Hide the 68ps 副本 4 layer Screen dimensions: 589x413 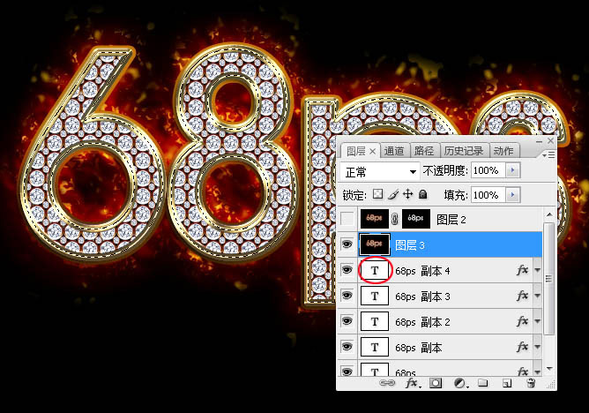pos(347,270)
